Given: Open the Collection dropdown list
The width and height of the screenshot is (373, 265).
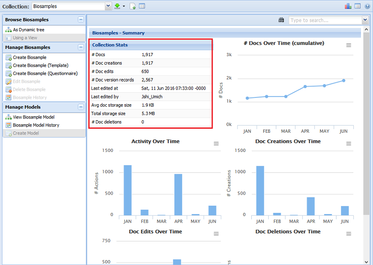Looking at the screenshot, I should coord(108,6).
